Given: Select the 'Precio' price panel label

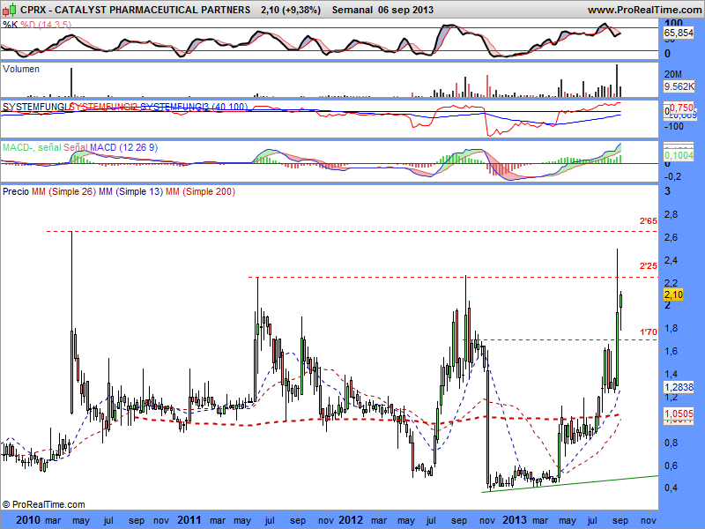Looking at the screenshot, I should [16, 191].
